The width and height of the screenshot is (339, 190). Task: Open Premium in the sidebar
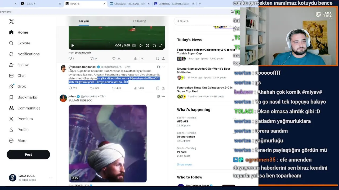pos(21,119)
